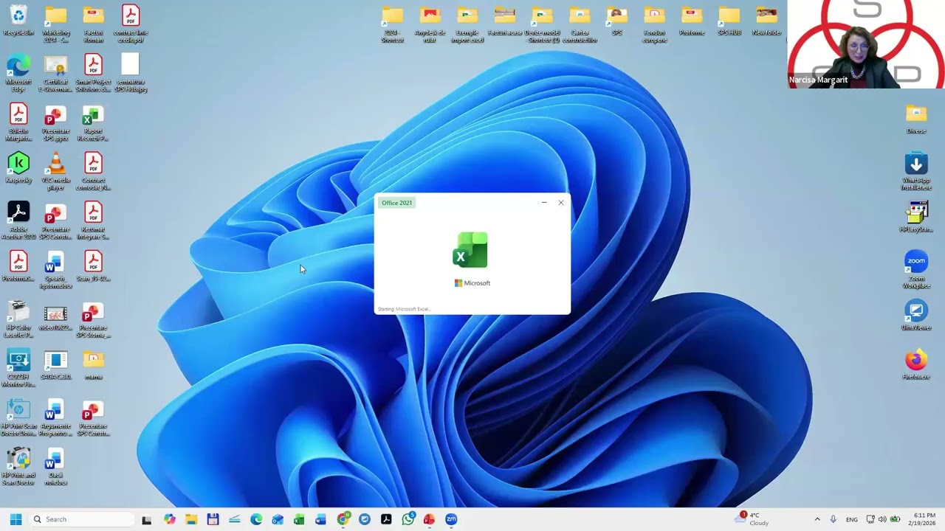This screenshot has width=945, height=531.
Task: Open the network and volume quick settings
Action: click(x=883, y=519)
